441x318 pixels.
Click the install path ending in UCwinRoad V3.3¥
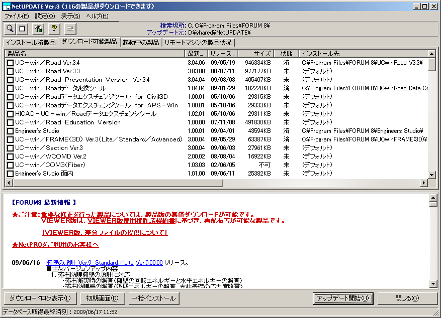coord(362,63)
